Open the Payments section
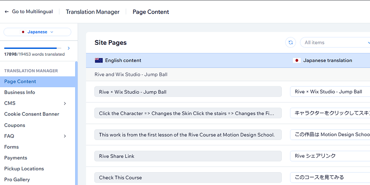 15,158
